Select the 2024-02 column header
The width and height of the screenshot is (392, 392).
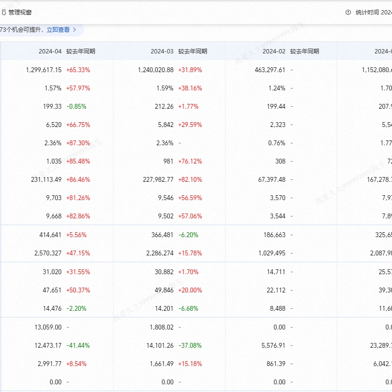[274, 51]
